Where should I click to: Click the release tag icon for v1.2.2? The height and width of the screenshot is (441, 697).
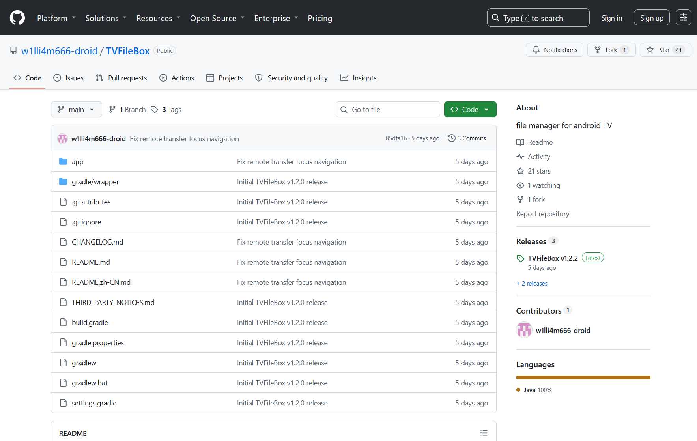pos(520,258)
